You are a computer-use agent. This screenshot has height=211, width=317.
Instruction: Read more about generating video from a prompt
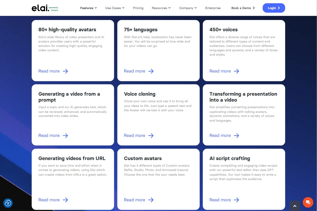(53, 135)
